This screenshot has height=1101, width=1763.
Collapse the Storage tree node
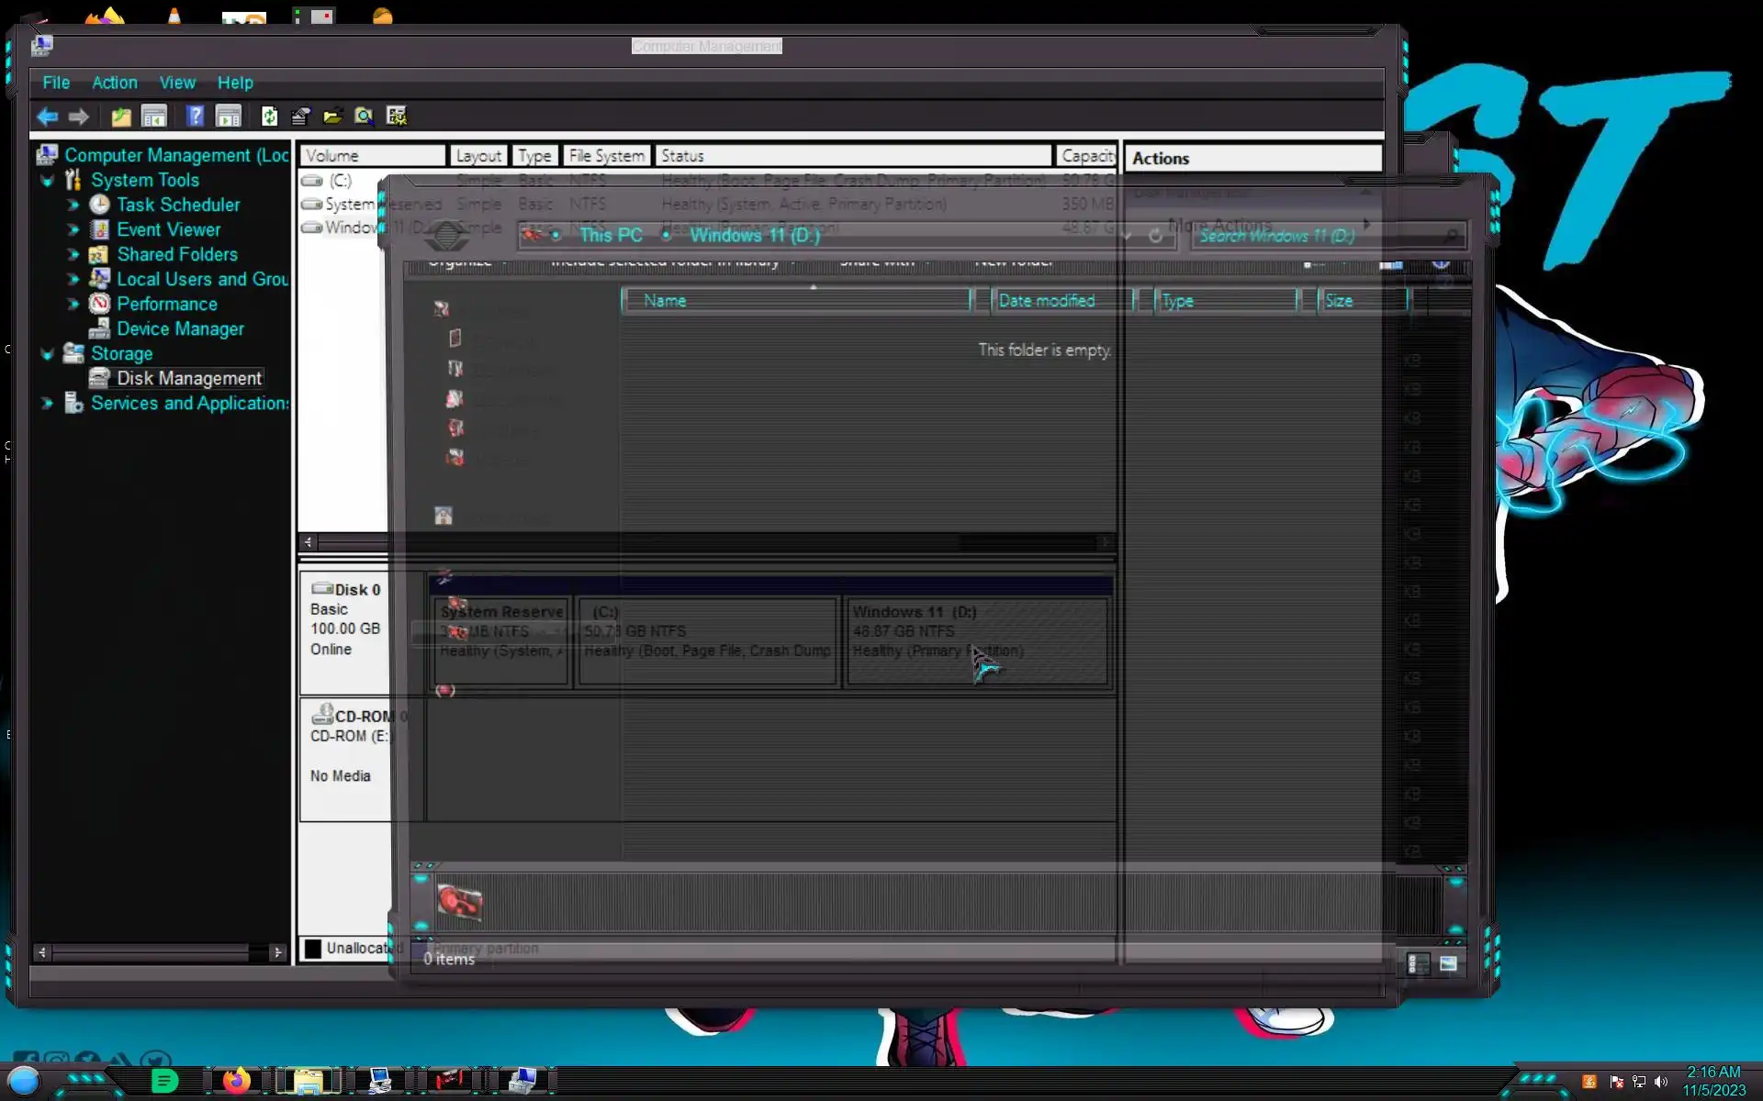47,354
